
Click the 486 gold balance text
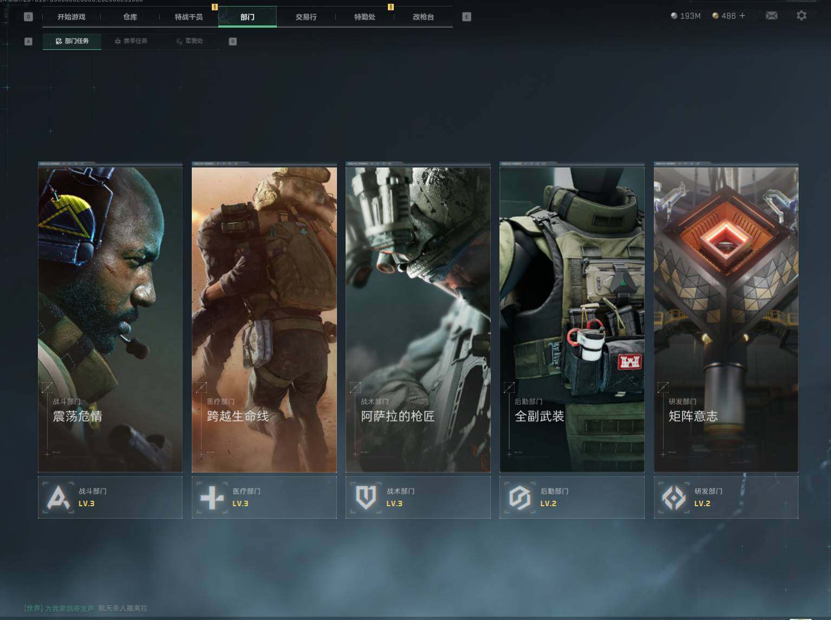pyautogui.click(x=729, y=16)
